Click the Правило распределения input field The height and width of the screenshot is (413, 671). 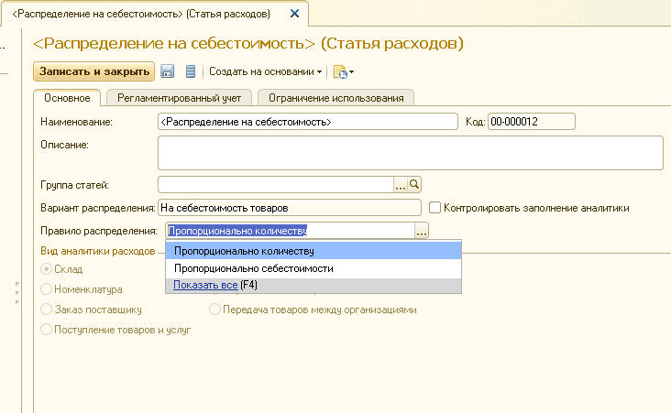click(x=291, y=231)
